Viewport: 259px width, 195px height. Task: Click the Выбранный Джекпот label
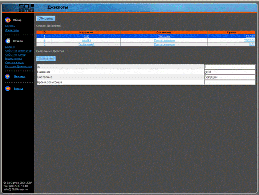click(50, 51)
